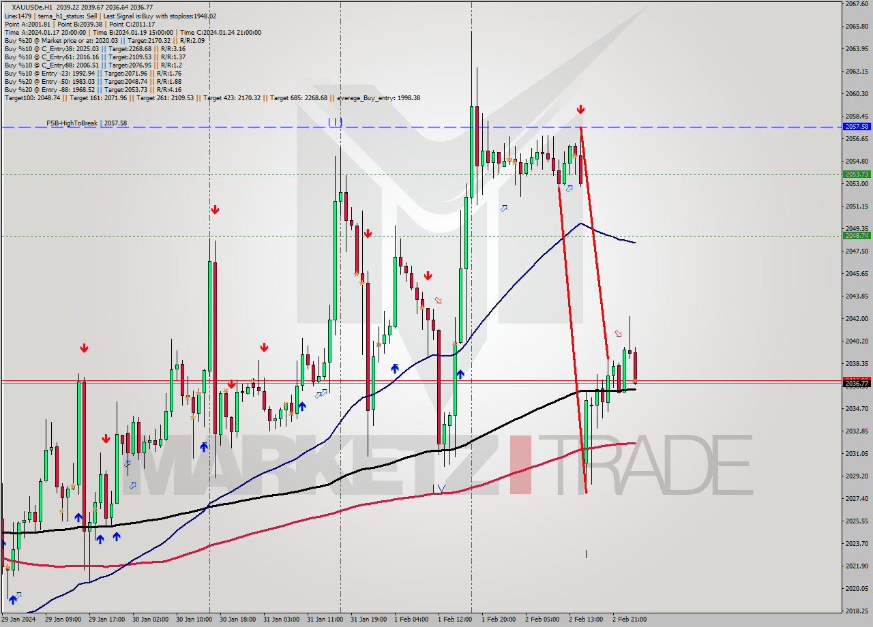The image size is (873, 627).
Task: Click the 'Time A:2024.01.17 20:00:00' line
Action: pos(132,32)
